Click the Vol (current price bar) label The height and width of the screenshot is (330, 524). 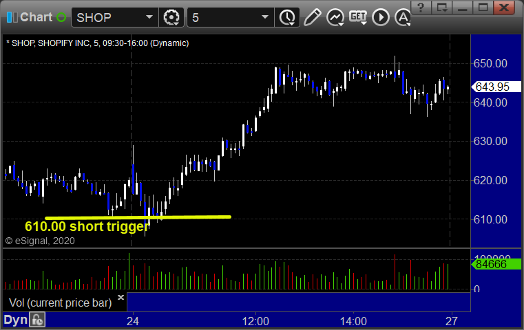click(60, 302)
